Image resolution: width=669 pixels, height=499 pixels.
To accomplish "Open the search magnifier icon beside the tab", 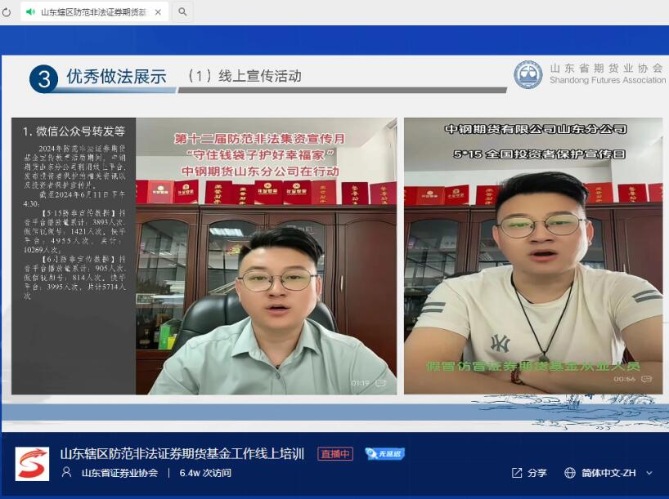I will (x=182, y=12).
